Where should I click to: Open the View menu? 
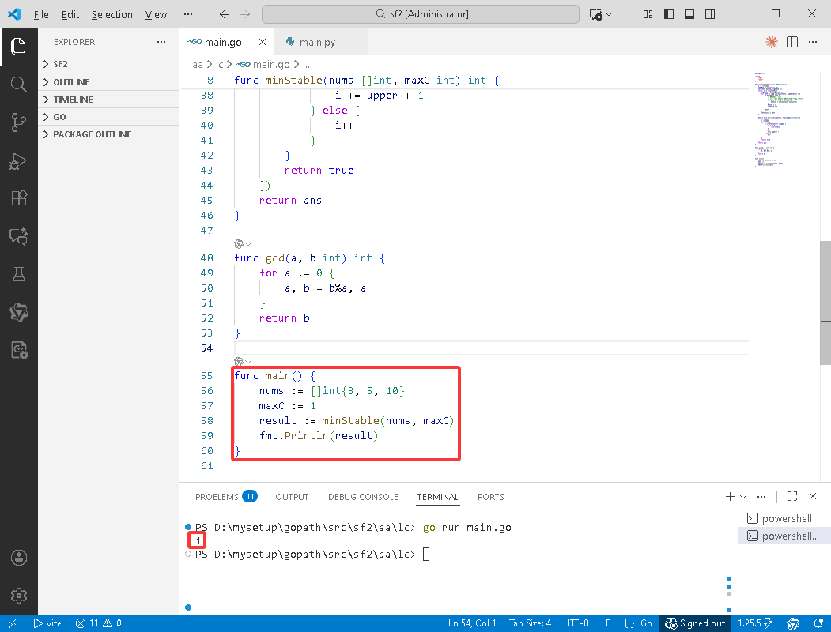tap(156, 14)
